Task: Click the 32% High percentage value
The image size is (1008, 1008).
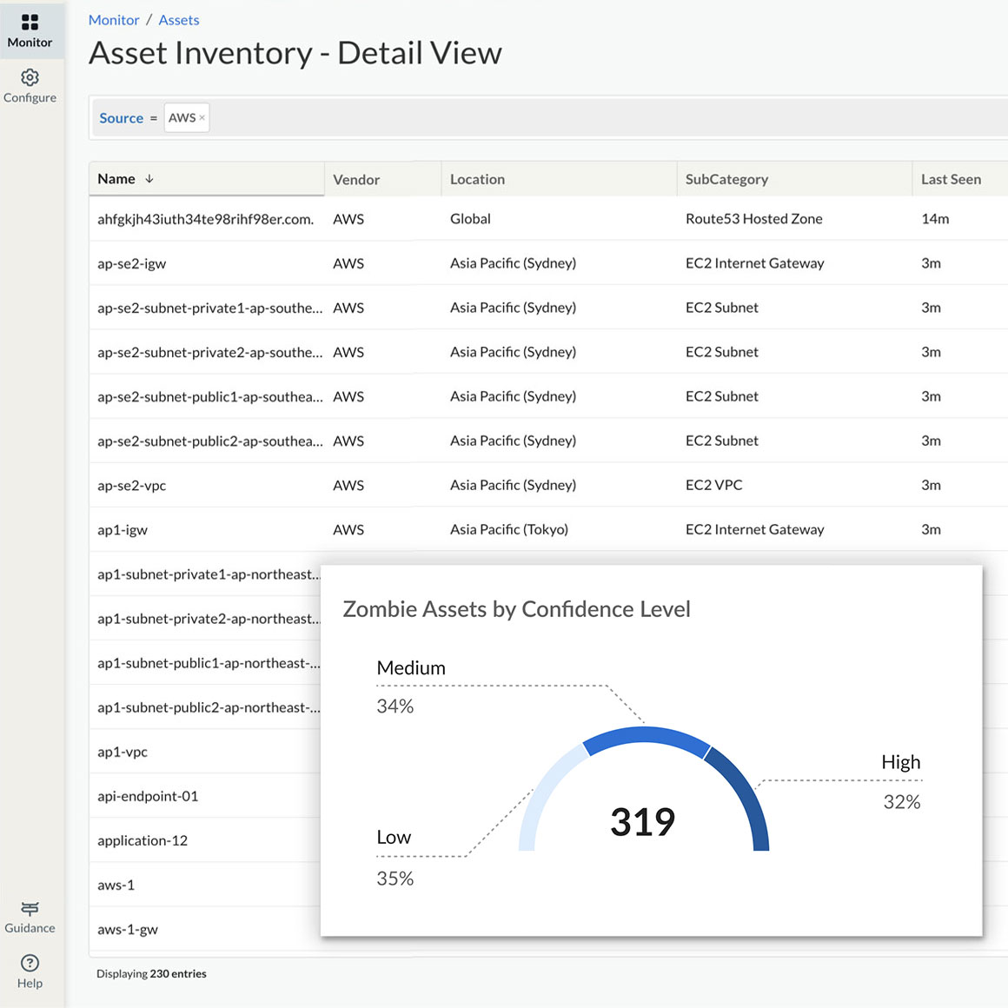Action: (x=902, y=802)
